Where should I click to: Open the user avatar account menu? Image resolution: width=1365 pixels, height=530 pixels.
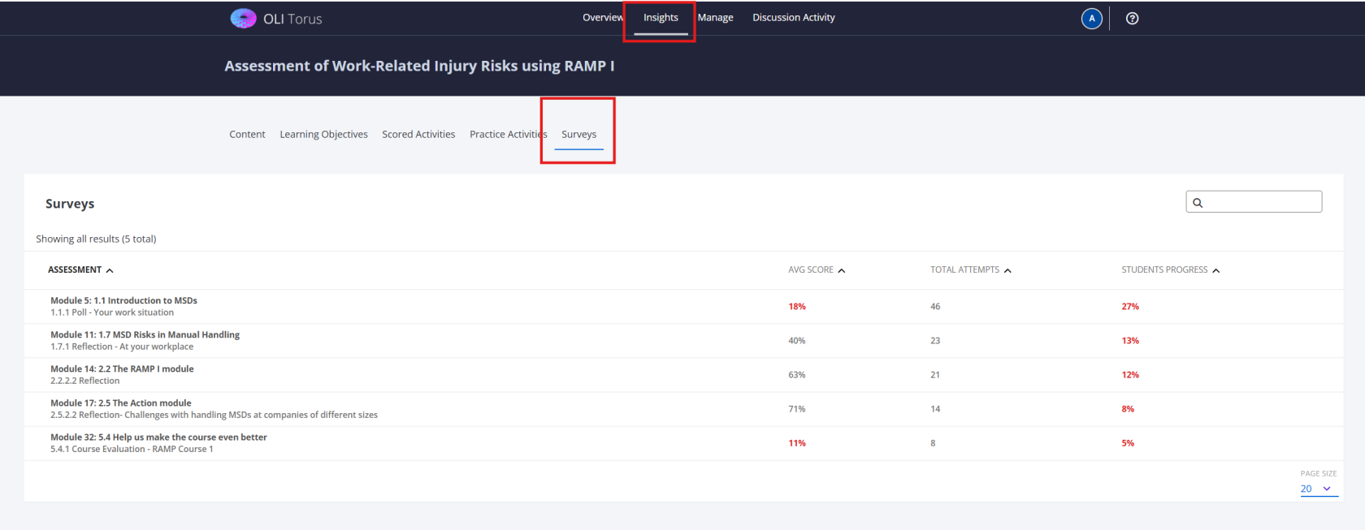tap(1091, 19)
